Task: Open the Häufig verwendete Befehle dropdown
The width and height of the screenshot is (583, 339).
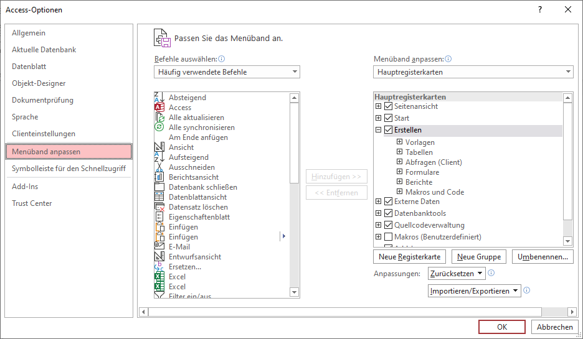Action: 227,72
